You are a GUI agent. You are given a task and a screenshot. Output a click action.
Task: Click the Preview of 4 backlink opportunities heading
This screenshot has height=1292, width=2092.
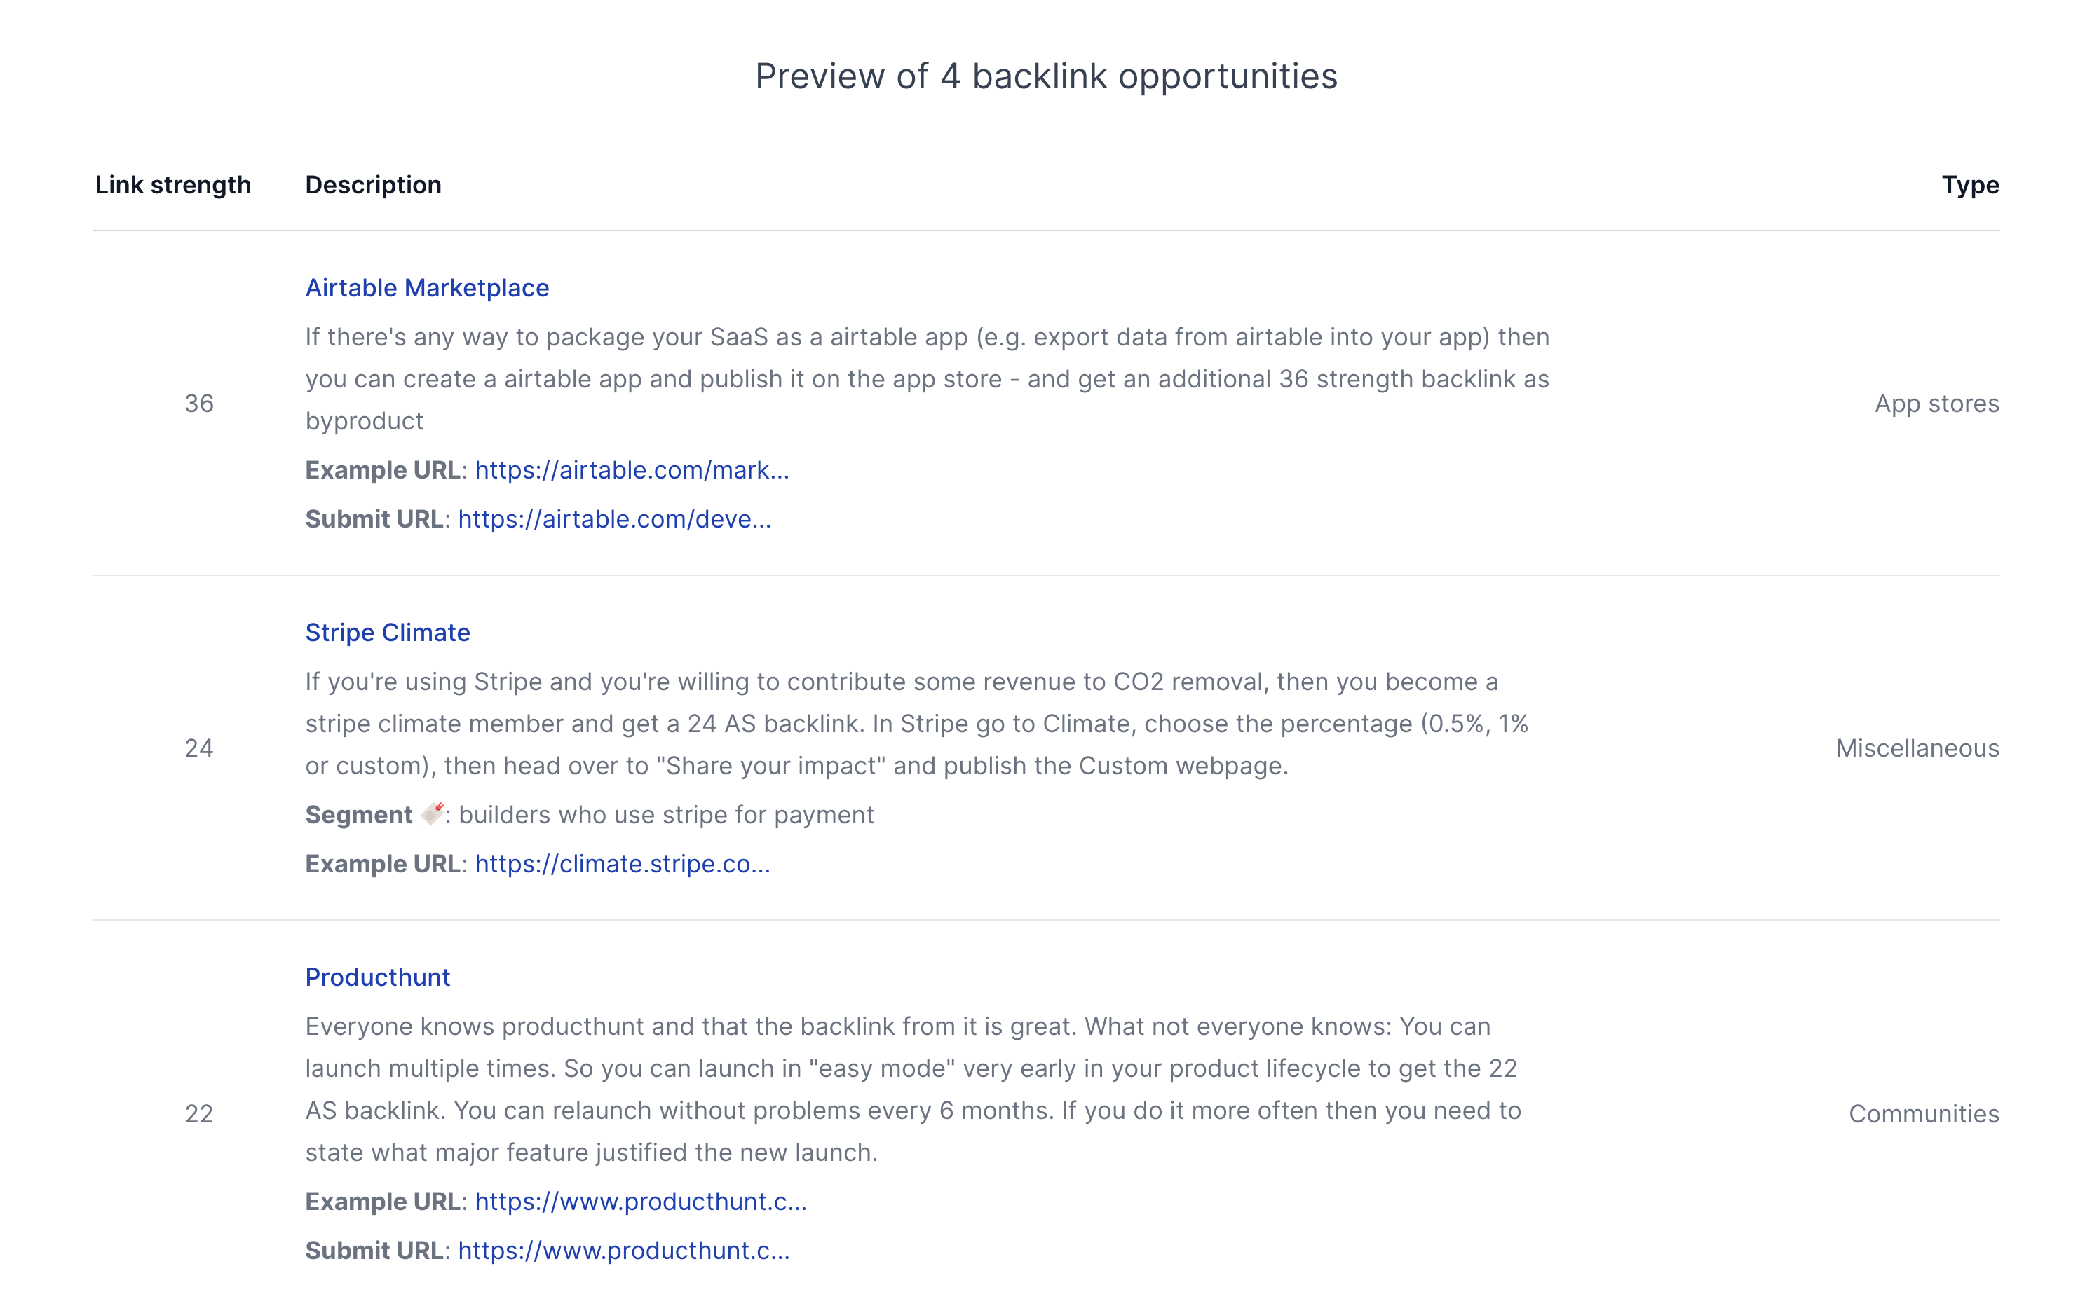[1045, 76]
